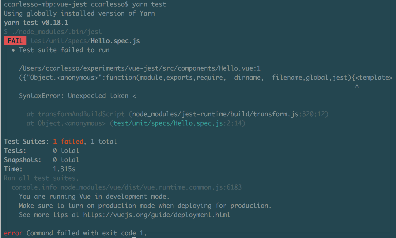Click the "Ran all test suites." line
The width and height of the screenshot is (396, 238).
tap(41, 178)
